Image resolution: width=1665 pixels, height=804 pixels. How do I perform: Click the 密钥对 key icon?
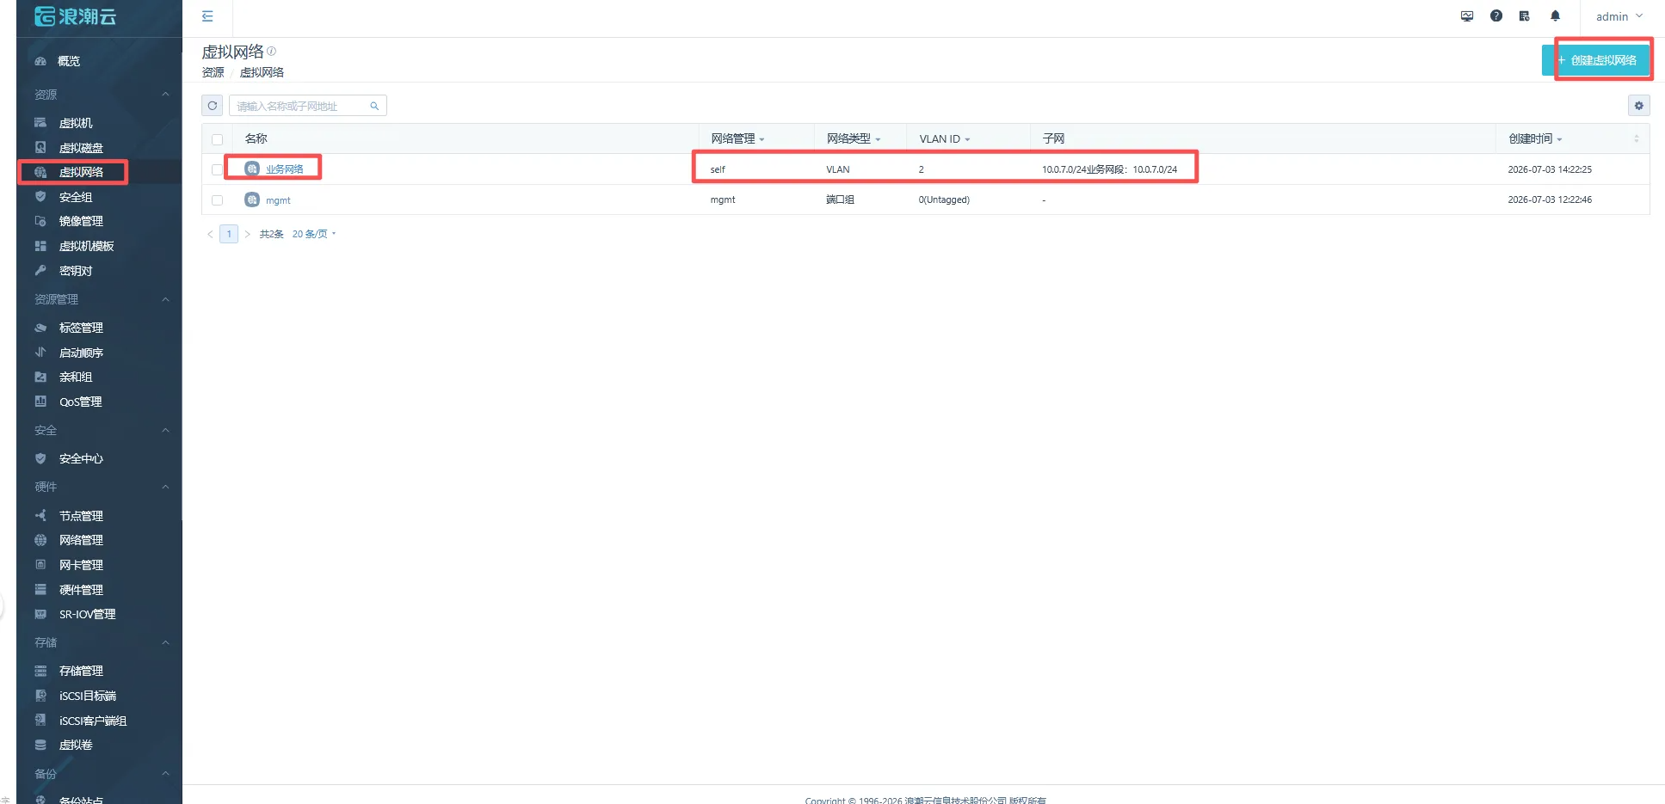40,271
